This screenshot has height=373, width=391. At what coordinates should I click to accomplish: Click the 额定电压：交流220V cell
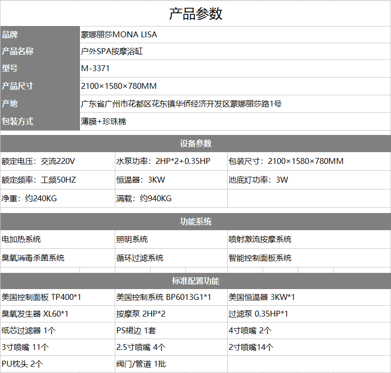point(38,161)
